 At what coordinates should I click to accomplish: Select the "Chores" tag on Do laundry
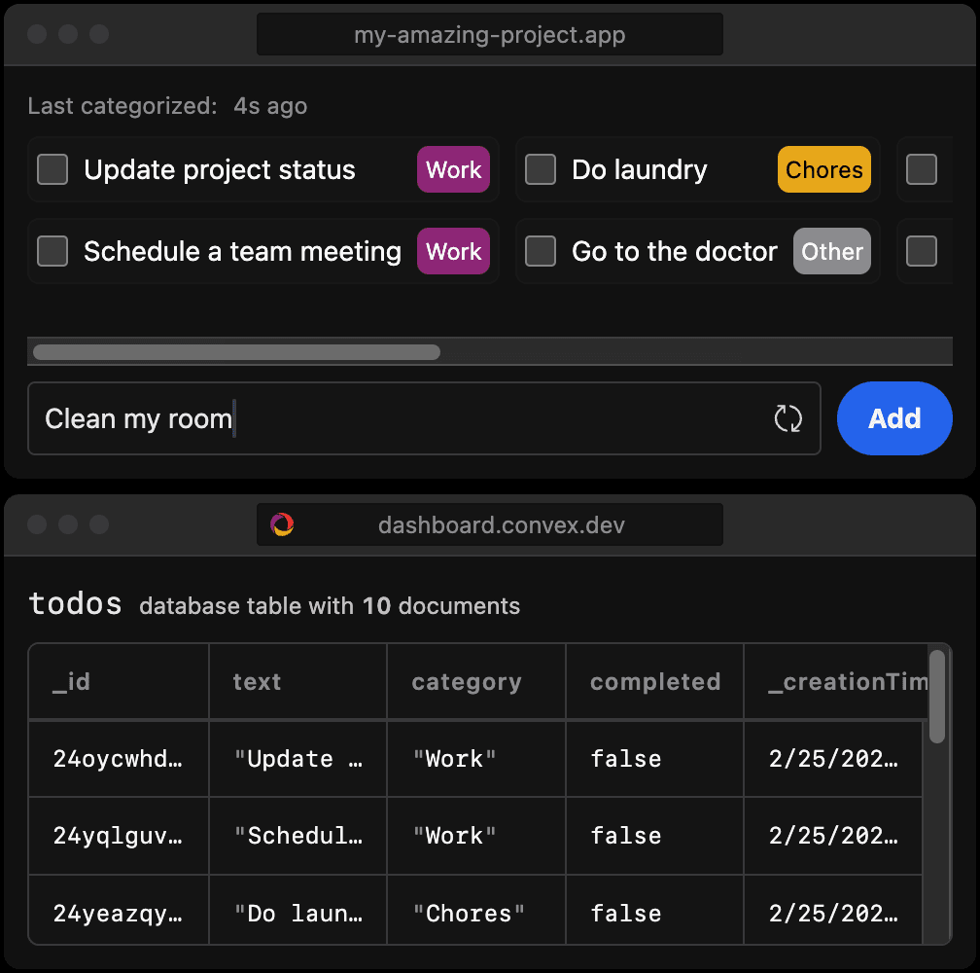[823, 169]
